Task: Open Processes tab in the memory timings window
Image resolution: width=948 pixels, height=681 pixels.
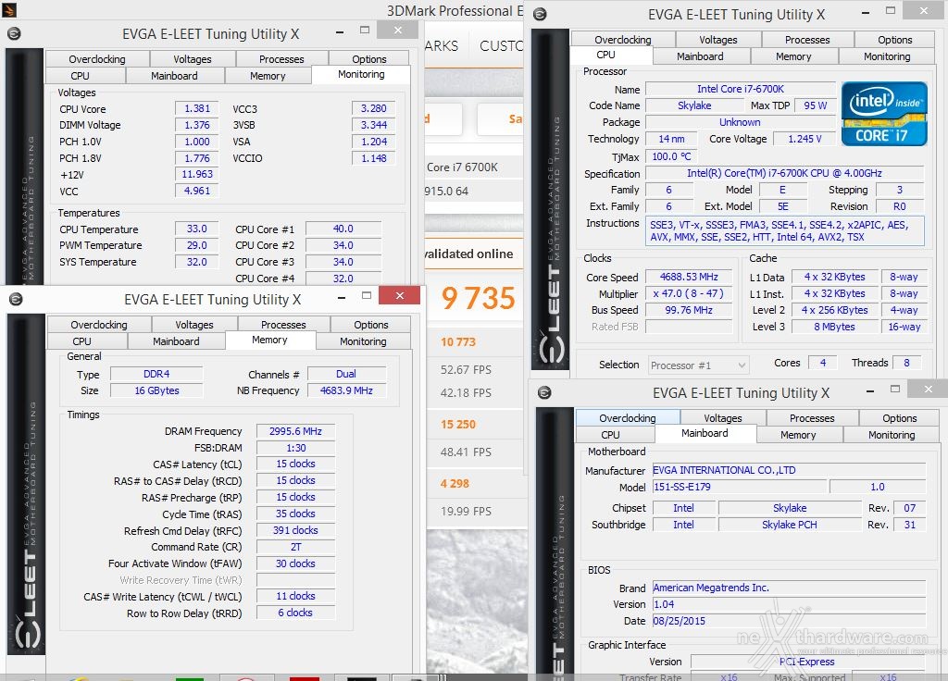Action: tap(283, 325)
